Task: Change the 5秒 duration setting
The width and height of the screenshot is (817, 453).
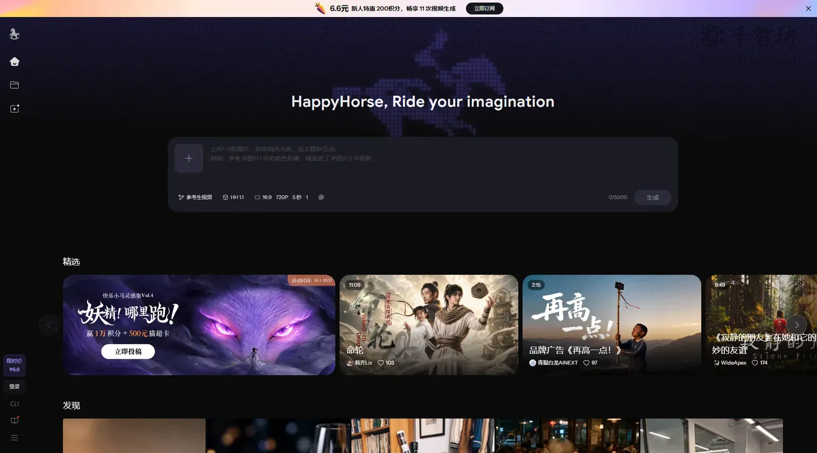Action: 297,197
